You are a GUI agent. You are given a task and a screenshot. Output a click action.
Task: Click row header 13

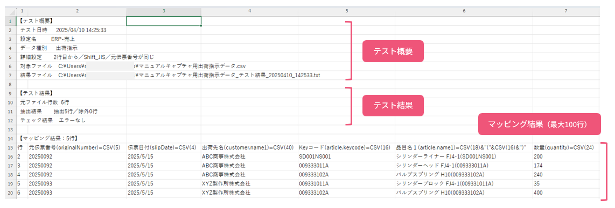pos(11,129)
